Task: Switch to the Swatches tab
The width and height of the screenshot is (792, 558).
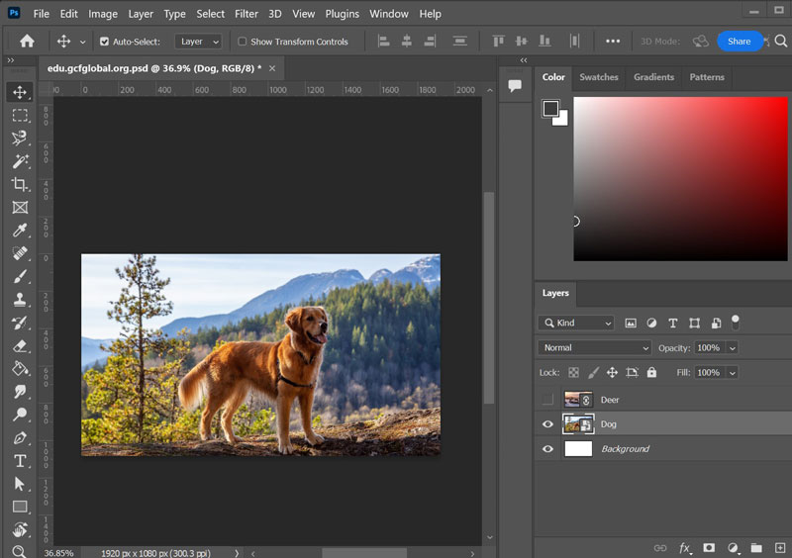Action: point(599,77)
